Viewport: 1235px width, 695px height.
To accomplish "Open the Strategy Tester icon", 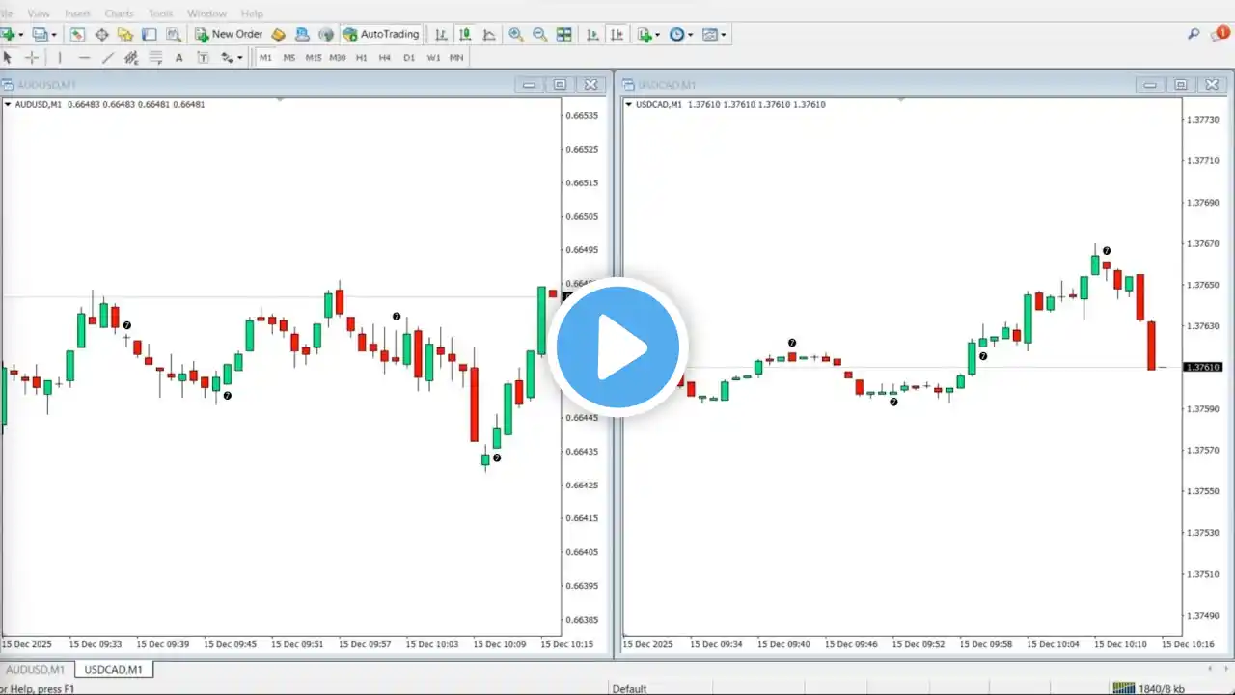I will pyautogui.click(x=174, y=34).
